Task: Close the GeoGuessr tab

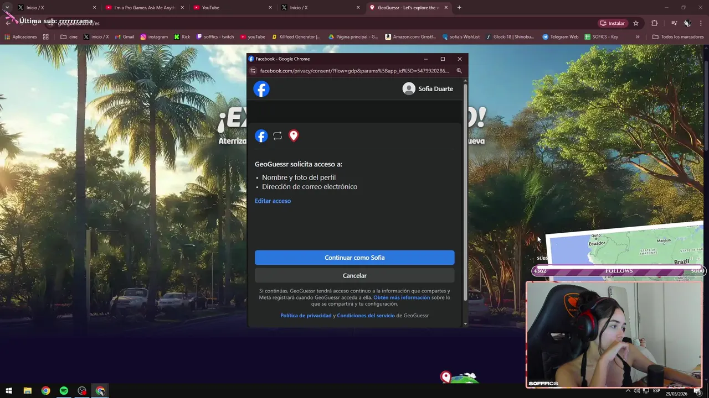Action: pyautogui.click(x=446, y=8)
